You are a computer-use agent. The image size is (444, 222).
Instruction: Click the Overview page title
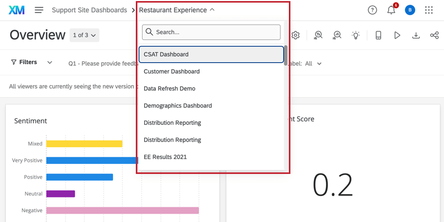pyautogui.click(x=38, y=35)
